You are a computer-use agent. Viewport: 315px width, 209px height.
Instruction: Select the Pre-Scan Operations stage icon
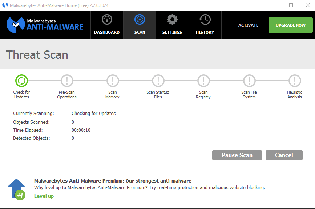[x=67, y=81]
